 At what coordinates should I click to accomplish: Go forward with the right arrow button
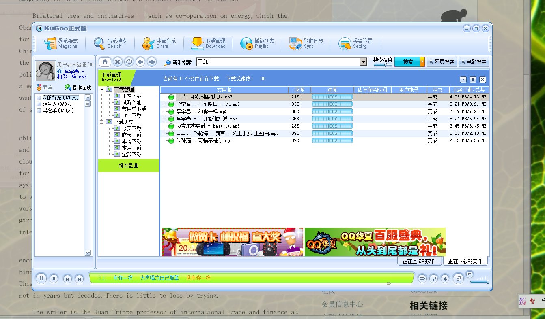[152, 62]
